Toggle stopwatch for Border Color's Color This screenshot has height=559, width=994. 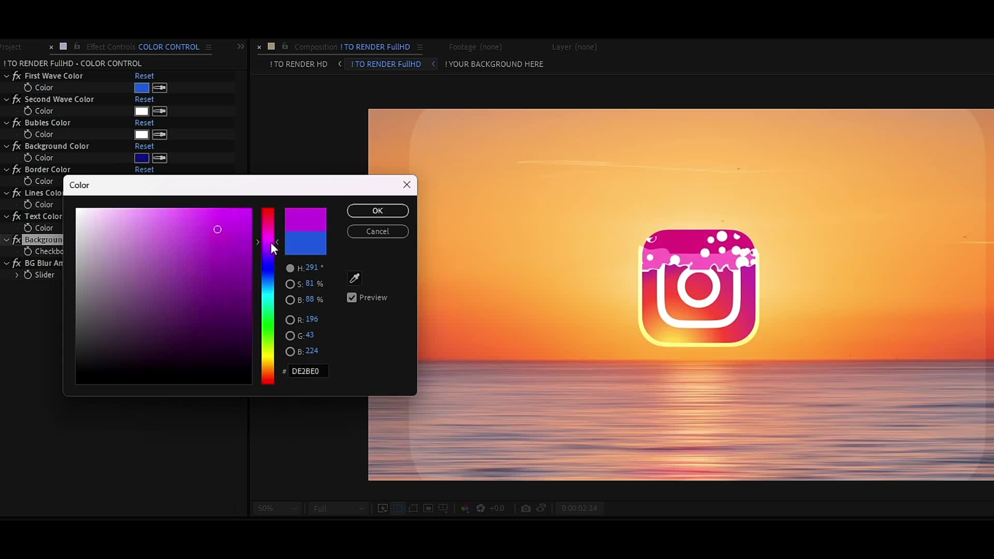click(28, 181)
